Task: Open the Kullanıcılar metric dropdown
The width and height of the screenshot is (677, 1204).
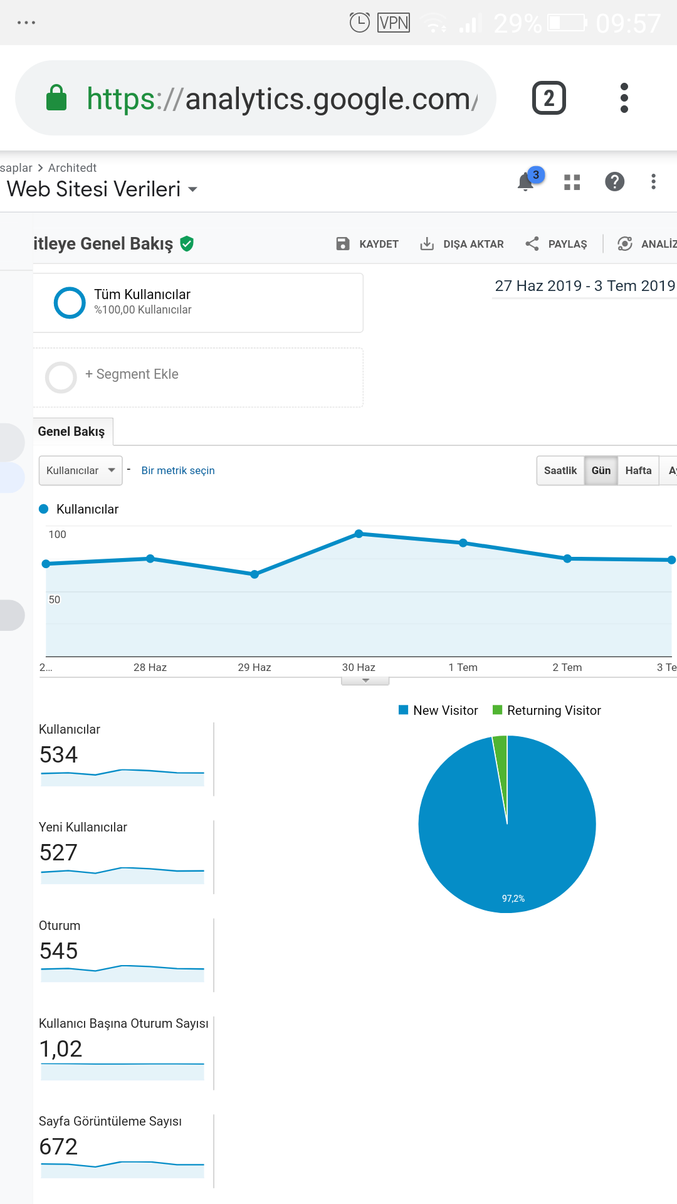Action: point(80,470)
